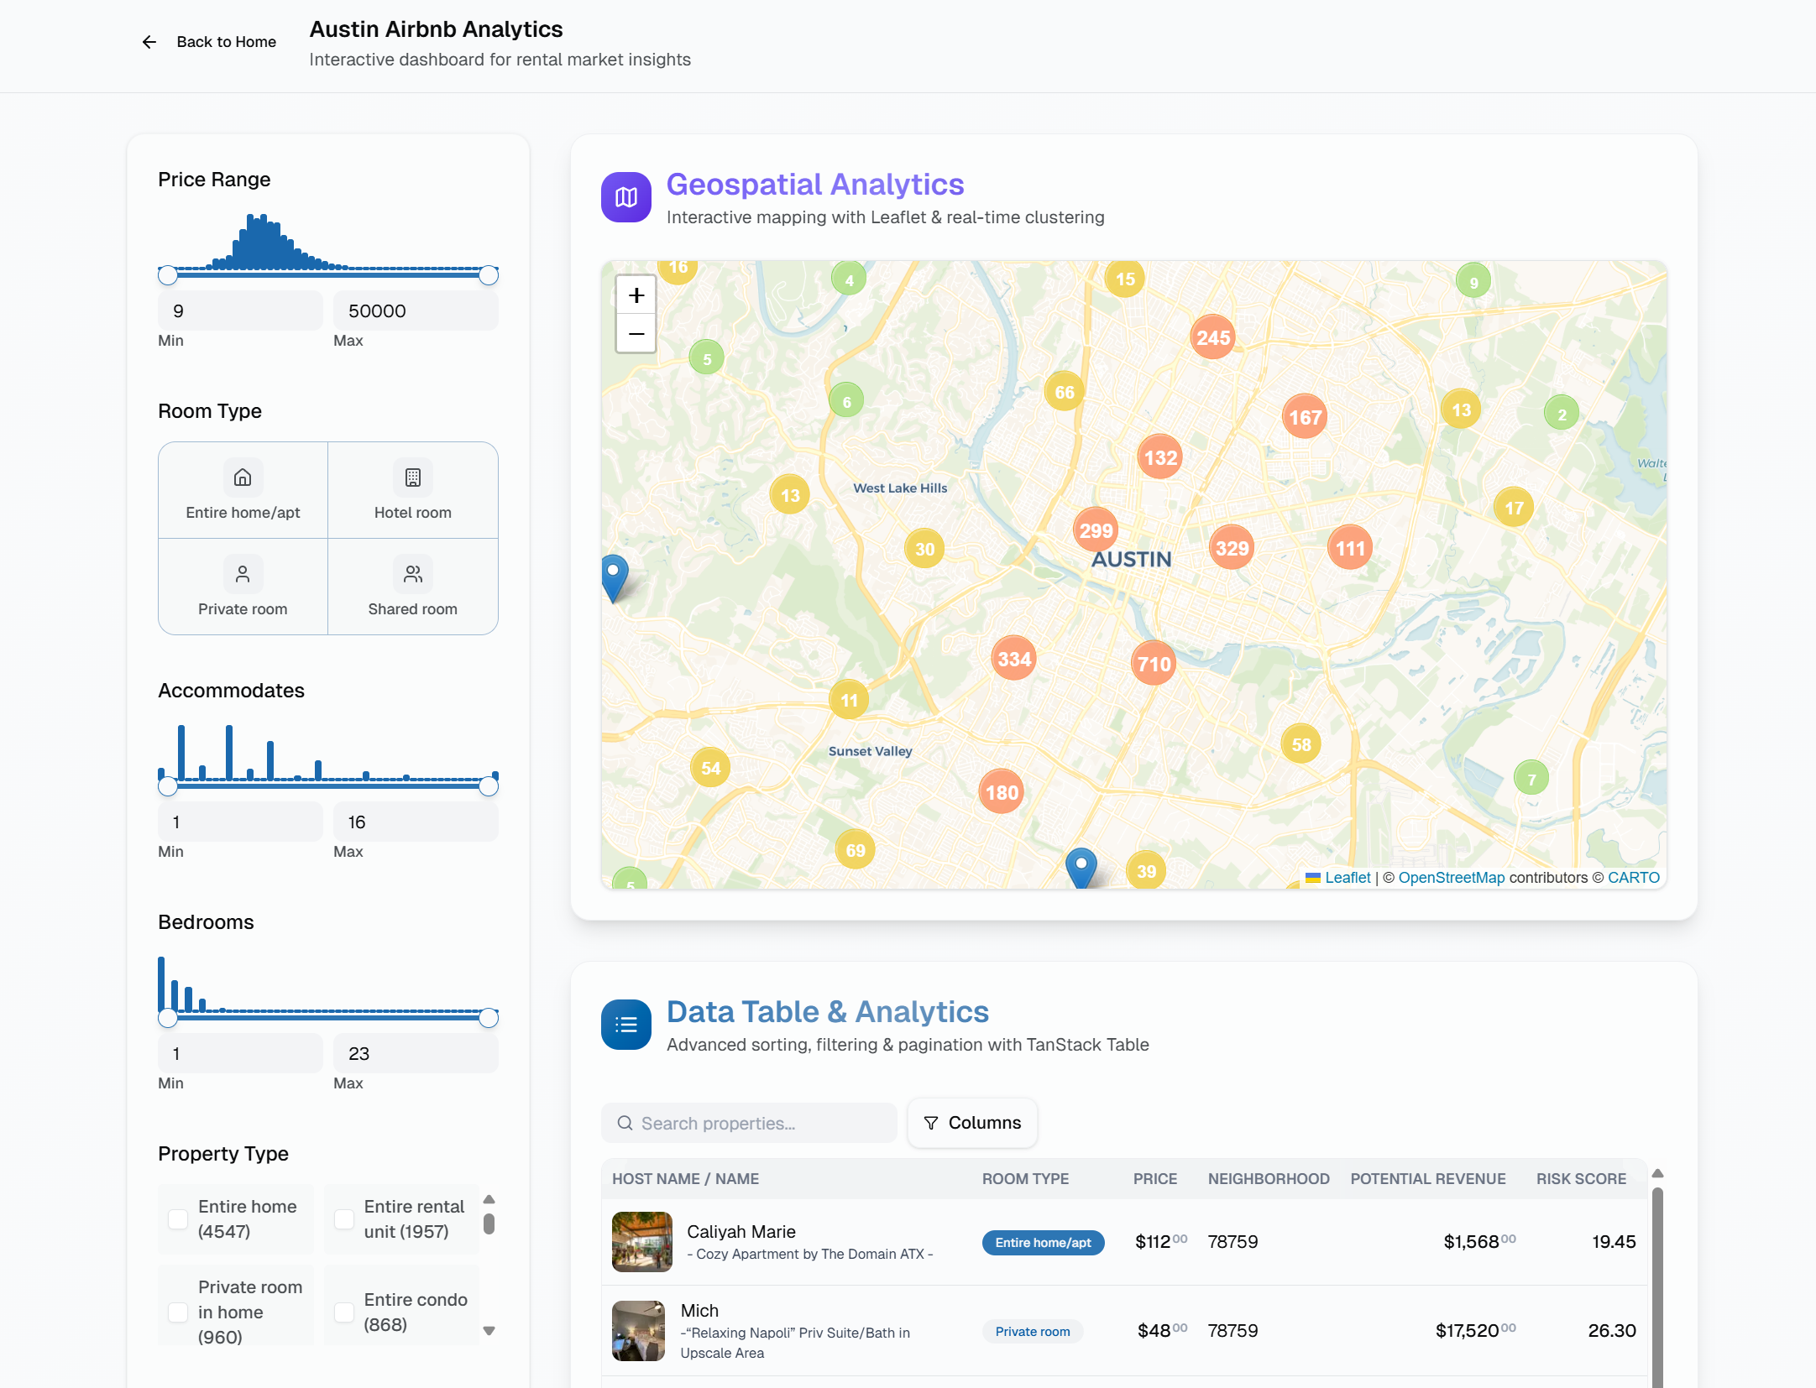Image resolution: width=1816 pixels, height=1388 pixels.
Task: Click the Data Table list icon
Action: (x=626, y=1025)
